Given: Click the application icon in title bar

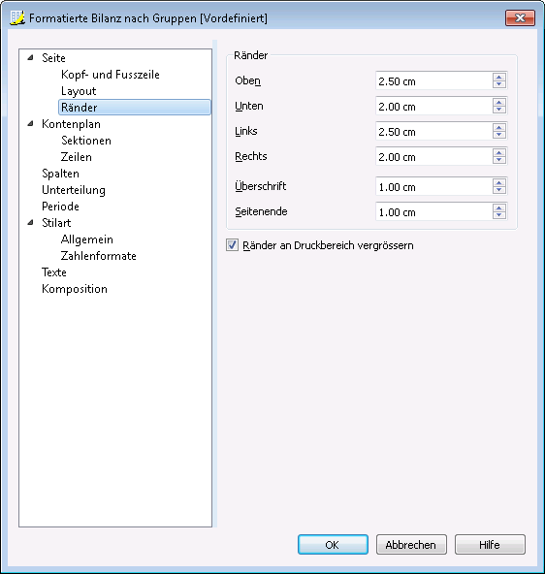Looking at the screenshot, I should pos(17,17).
